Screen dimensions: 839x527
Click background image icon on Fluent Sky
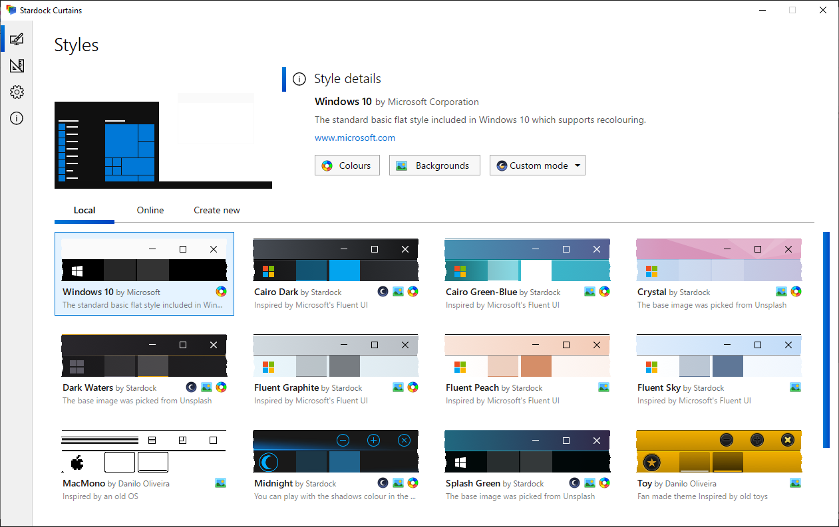click(796, 387)
